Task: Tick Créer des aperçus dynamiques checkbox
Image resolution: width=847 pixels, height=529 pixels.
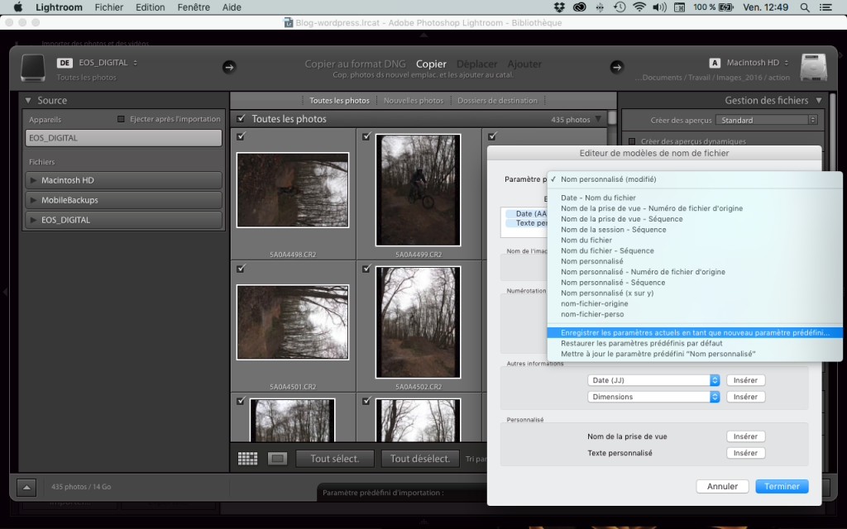Action: point(632,141)
